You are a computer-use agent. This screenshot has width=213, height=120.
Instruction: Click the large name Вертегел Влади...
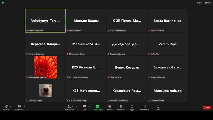tap(45, 44)
